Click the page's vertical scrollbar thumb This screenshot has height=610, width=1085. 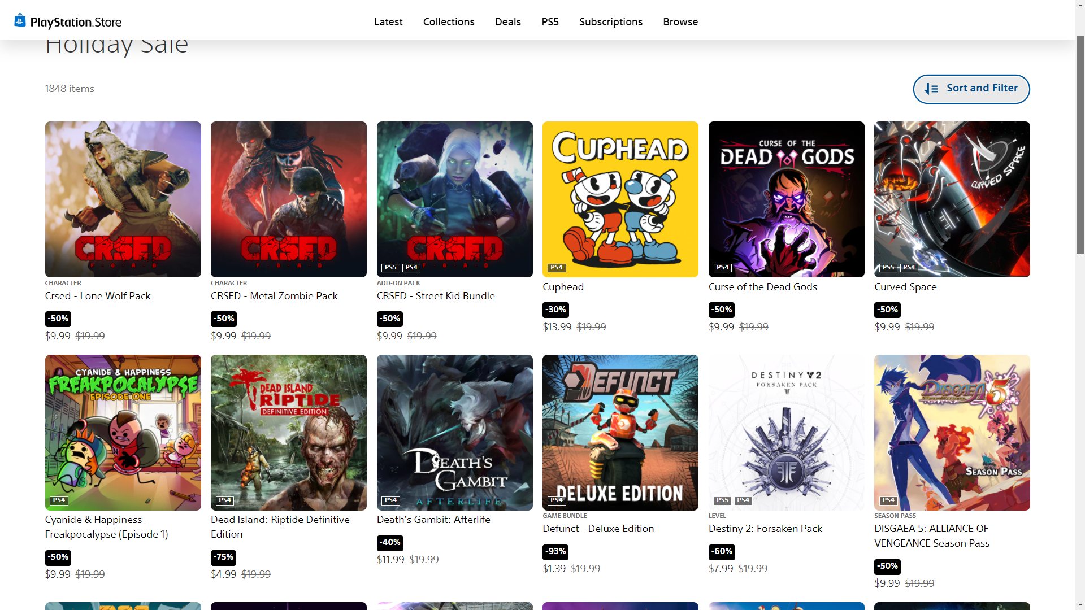(1080, 144)
